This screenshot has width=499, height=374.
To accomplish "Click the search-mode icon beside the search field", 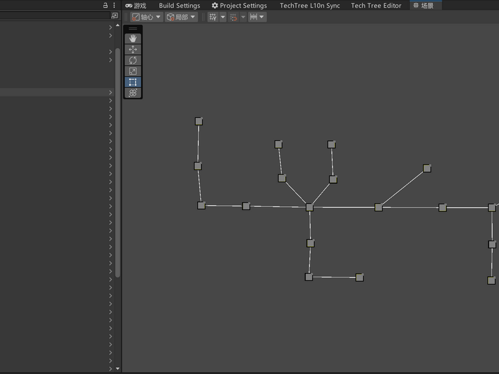I will [x=115, y=15].
